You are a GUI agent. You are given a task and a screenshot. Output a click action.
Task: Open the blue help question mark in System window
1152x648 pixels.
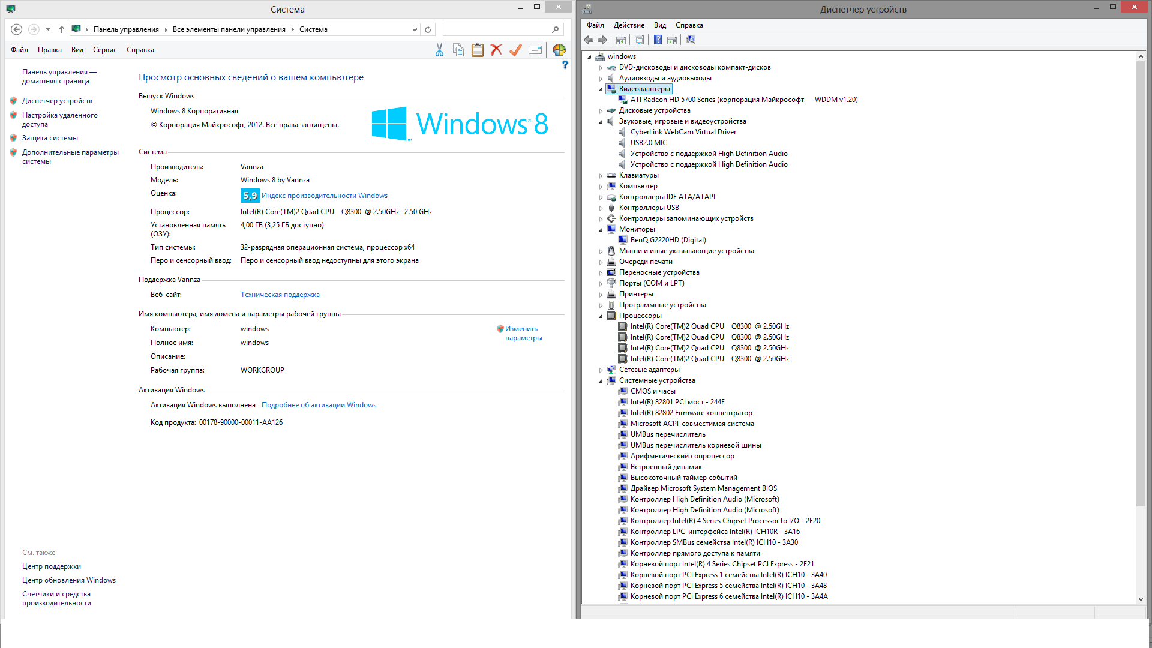click(x=565, y=65)
